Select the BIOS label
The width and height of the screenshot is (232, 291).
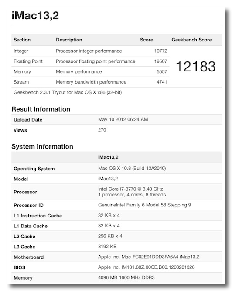tap(19, 268)
